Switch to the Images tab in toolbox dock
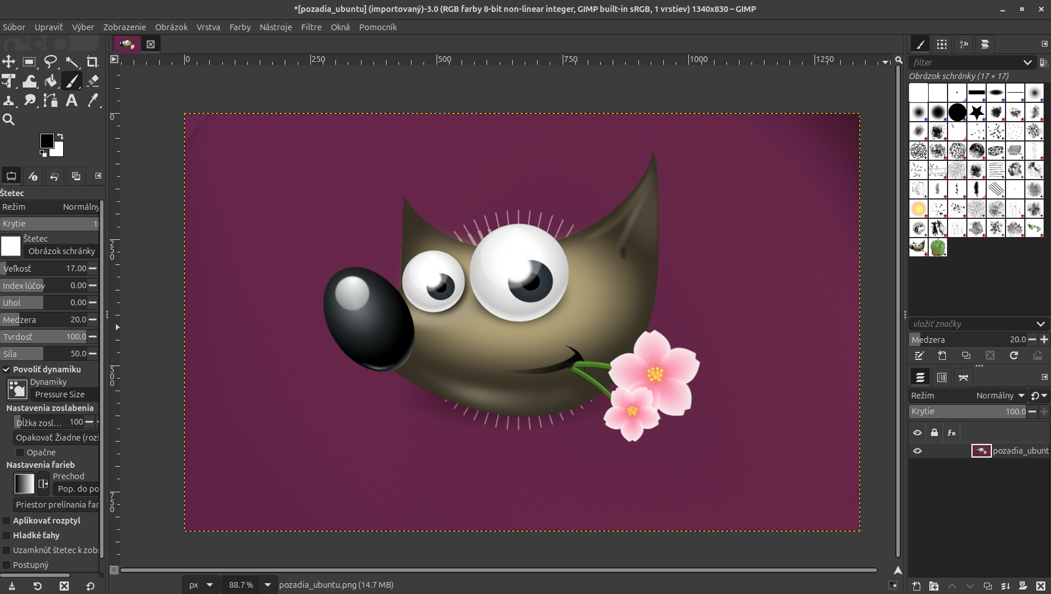The width and height of the screenshot is (1051, 594). 76,176
